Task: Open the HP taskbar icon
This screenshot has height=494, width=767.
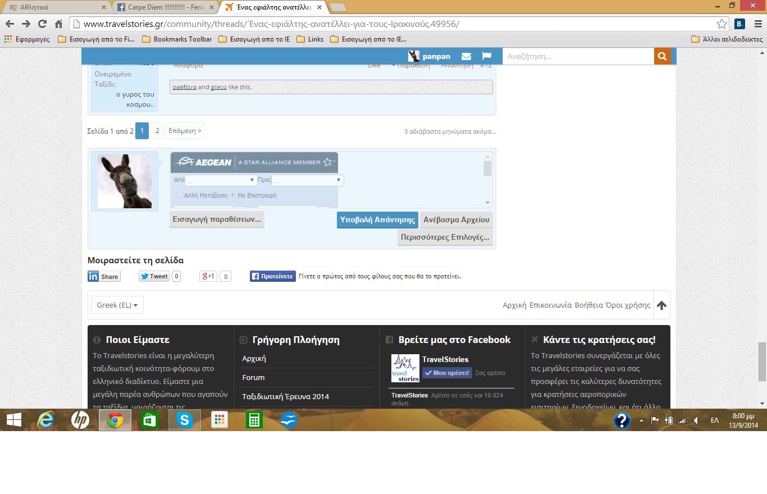Action: point(80,420)
